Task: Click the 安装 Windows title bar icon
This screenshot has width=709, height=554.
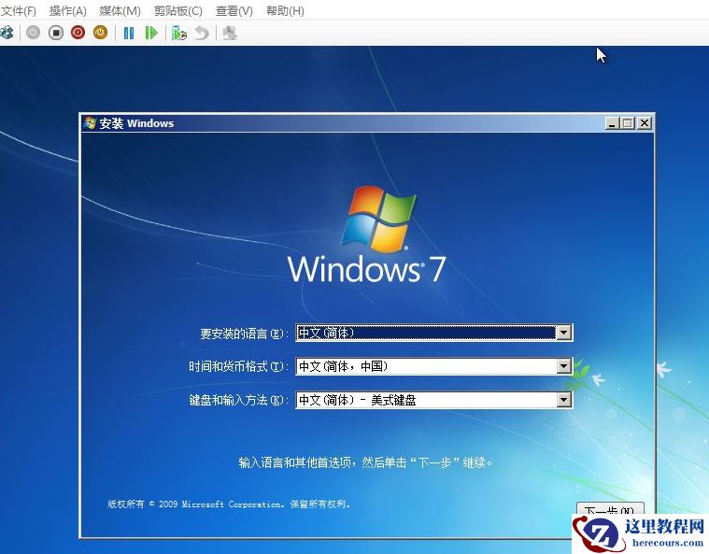Action: [90, 123]
